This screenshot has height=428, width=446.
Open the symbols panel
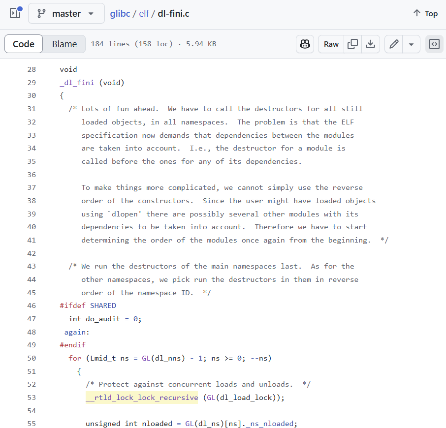click(434, 44)
